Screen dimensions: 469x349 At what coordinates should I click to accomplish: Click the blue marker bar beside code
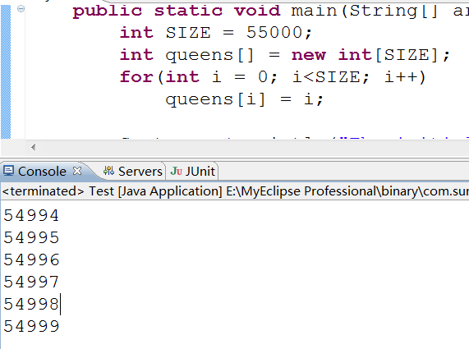(6, 71)
